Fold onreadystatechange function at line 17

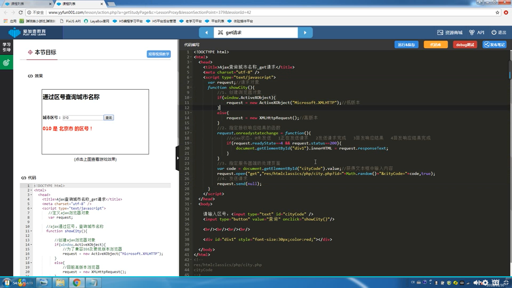(x=191, y=133)
